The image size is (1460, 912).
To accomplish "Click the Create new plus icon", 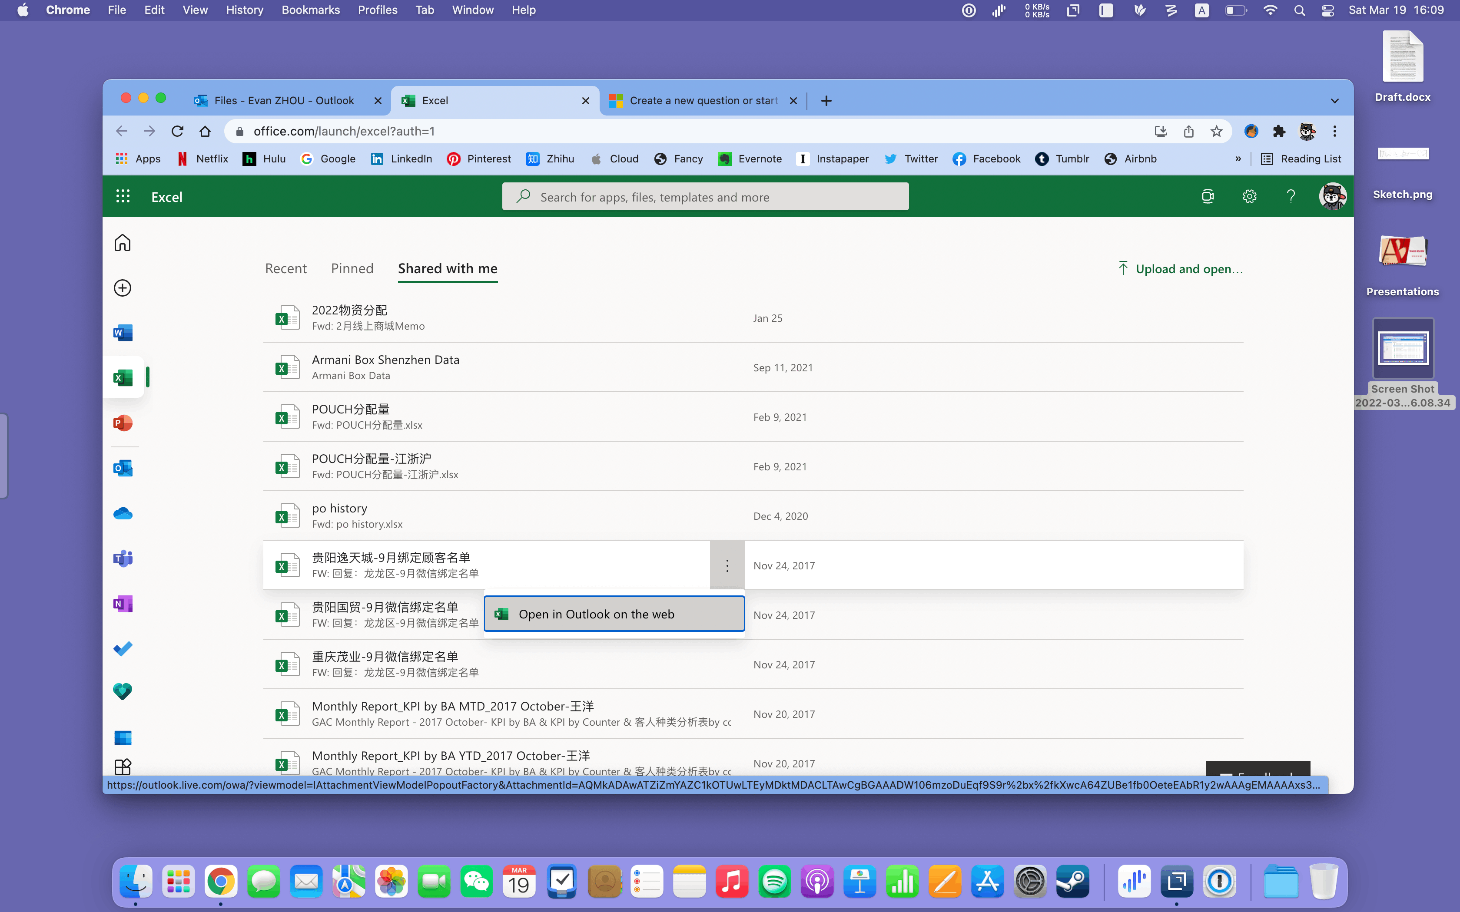I will (123, 287).
